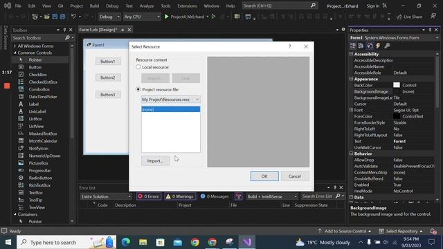The image size is (443, 249).
Task: Open the Any CPU platform dropdown
Action: (x=141, y=17)
